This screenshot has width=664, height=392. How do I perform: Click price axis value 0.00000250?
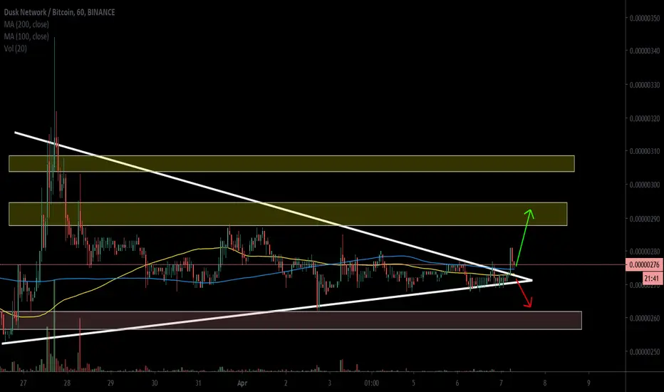point(645,352)
